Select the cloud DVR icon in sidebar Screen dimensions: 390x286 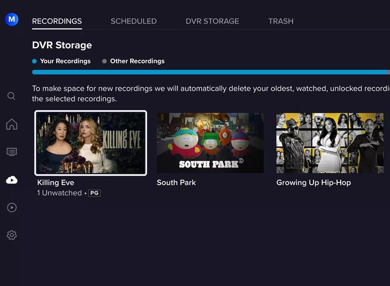coord(11,180)
